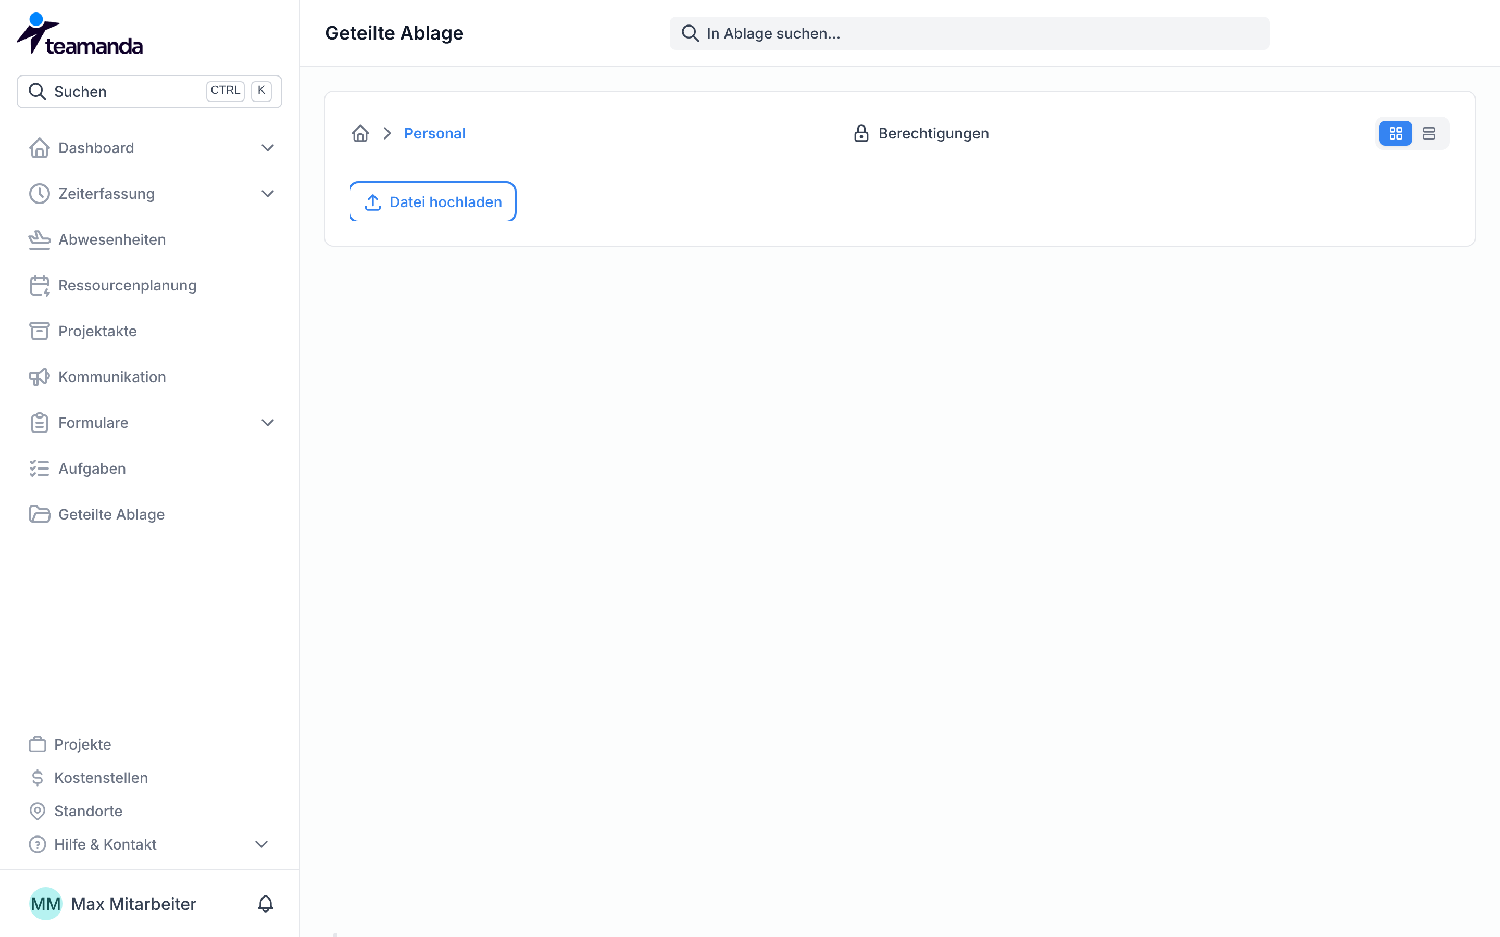
Task: Open the Formulare menu item
Action: (x=94, y=423)
